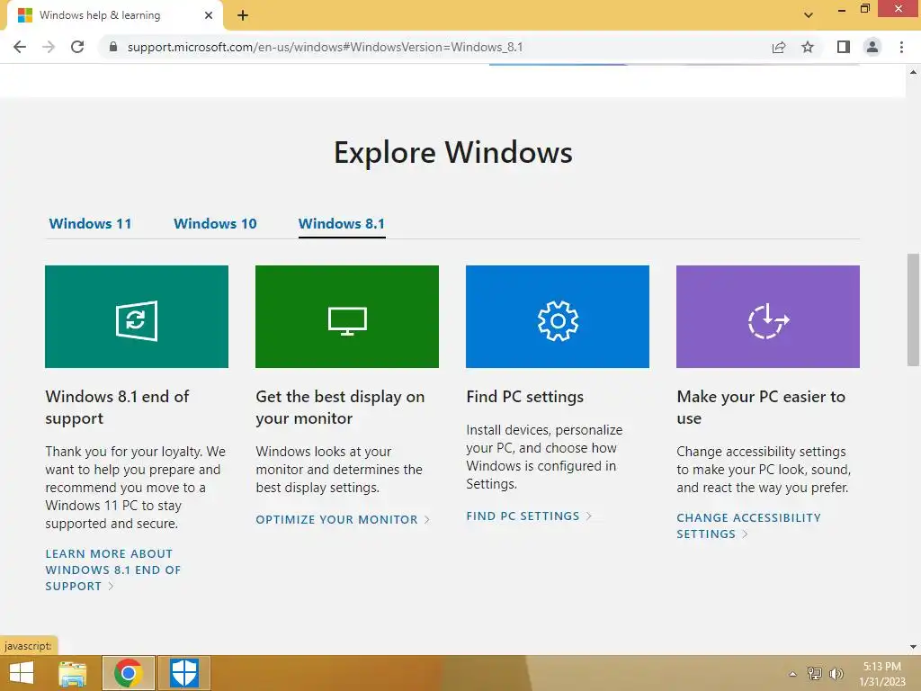Click 'Windows 8.1 end of support' heading
921x691 pixels.
(117, 408)
